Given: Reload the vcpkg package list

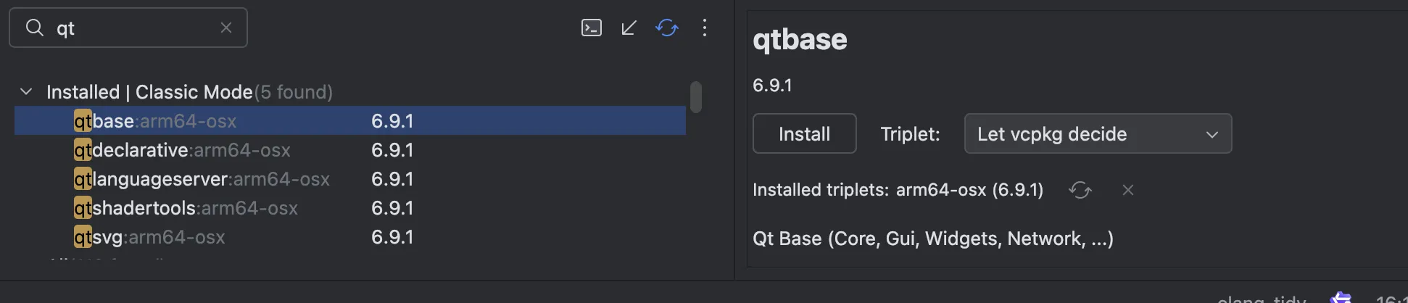Looking at the screenshot, I should pos(667,28).
